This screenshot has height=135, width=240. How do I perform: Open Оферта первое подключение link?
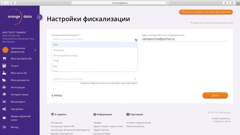pyautogui.click(x=108, y=126)
